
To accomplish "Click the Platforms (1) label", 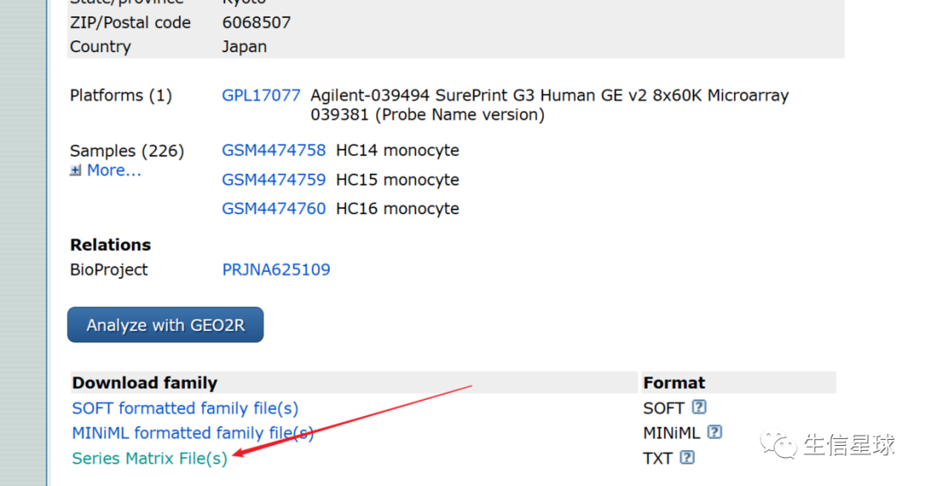I will click(121, 95).
